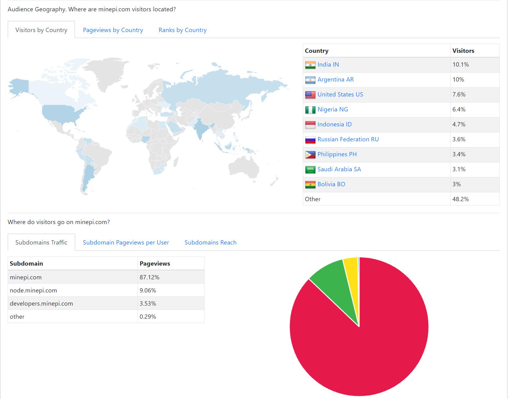This screenshot has width=508, height=399.
Task: Click the developers.minepi.com row
Action: (x=106, y=303)
